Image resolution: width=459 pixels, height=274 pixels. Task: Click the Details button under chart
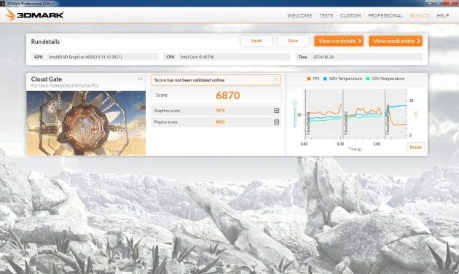pyautogui.click(x=415, y=147)
